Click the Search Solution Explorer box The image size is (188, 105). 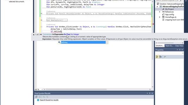tap(167, 1)
